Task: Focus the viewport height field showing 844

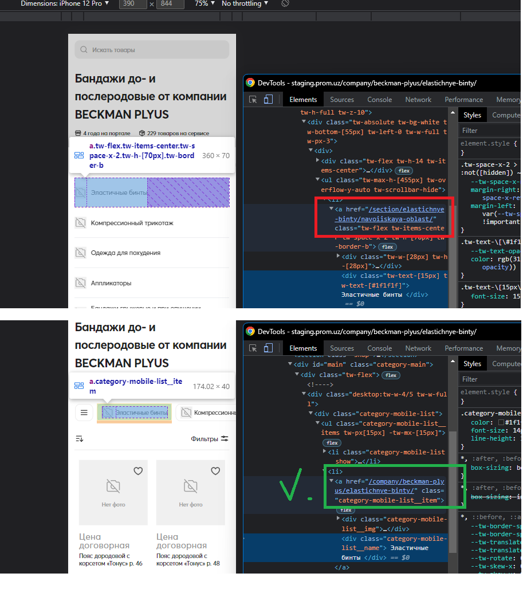Action: 171,4
